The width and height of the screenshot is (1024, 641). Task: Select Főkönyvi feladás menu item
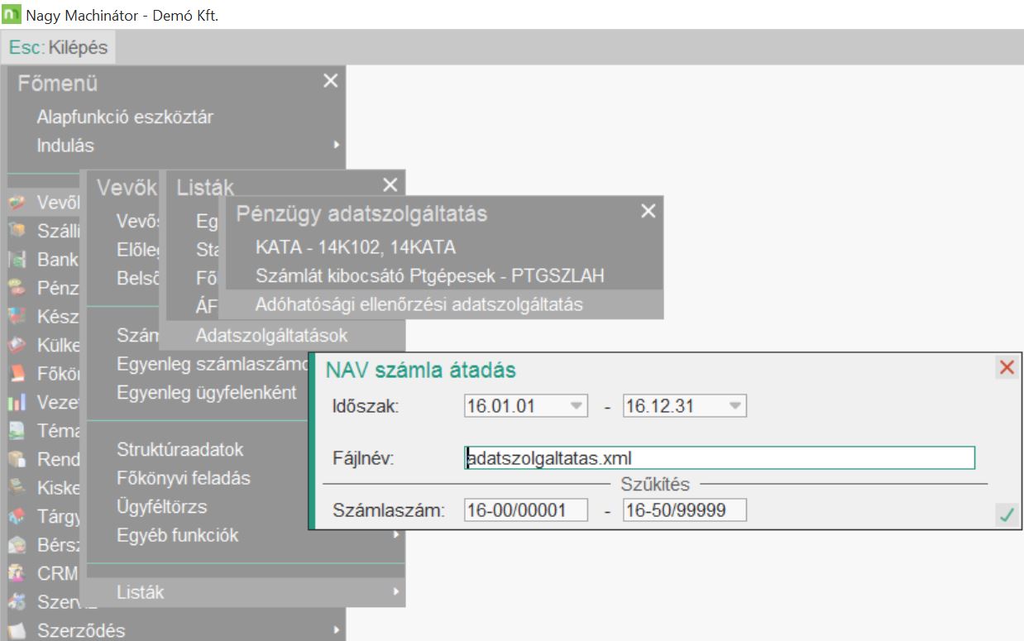tap(184, 478)
